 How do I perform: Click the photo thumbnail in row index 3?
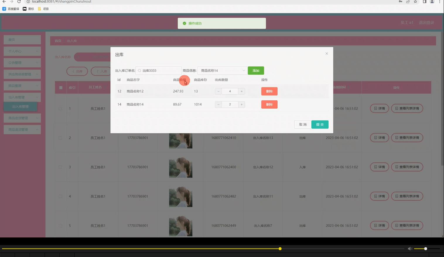(x=181, y=167)
